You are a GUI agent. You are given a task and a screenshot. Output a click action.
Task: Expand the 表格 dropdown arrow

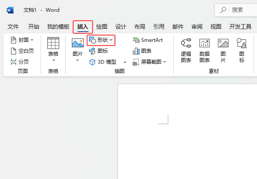pyautogui.click(x=54, y=60)
